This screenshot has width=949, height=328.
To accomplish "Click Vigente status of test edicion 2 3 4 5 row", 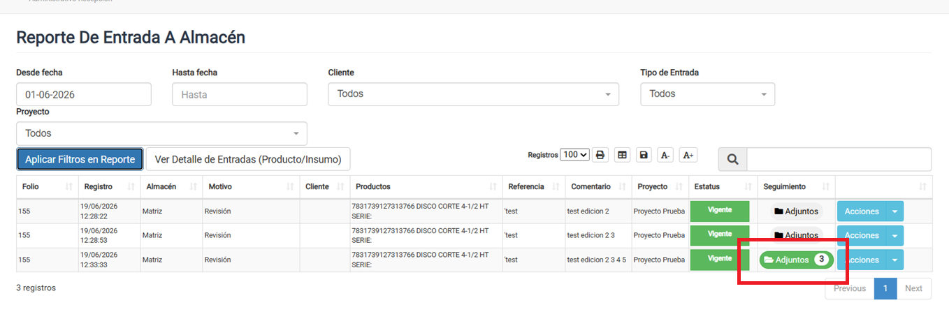I will pyautogui.click(x=720, y=260).
